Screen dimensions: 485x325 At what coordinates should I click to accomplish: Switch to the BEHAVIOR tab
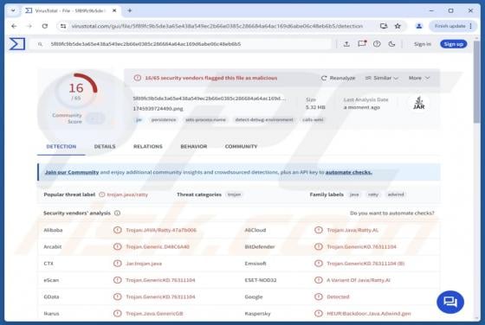click(x=194, y=146)
